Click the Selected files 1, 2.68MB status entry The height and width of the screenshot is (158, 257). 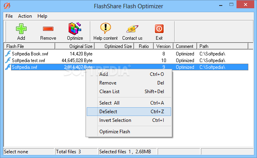click(x=125, y=152)
